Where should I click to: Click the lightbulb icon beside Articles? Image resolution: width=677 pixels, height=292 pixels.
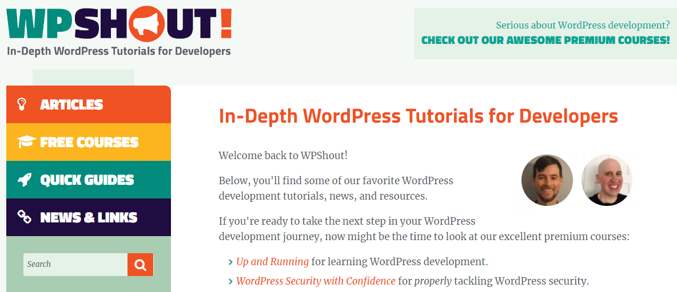(22, 104)
